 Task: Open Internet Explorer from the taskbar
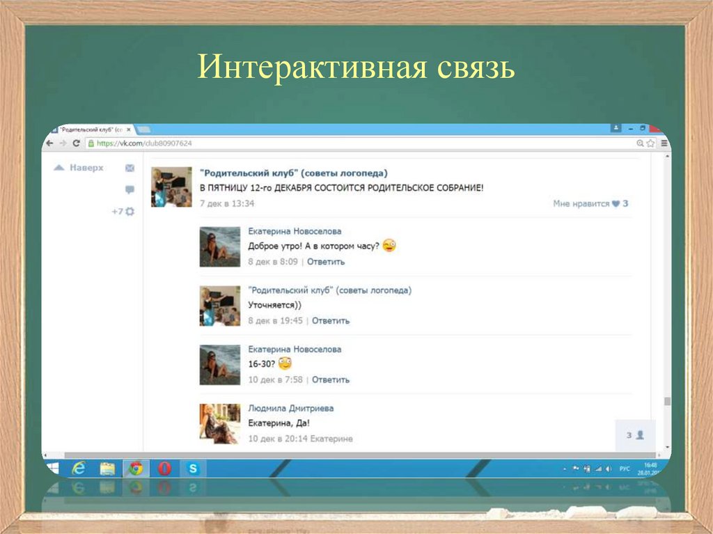click(x=79, y=469)
